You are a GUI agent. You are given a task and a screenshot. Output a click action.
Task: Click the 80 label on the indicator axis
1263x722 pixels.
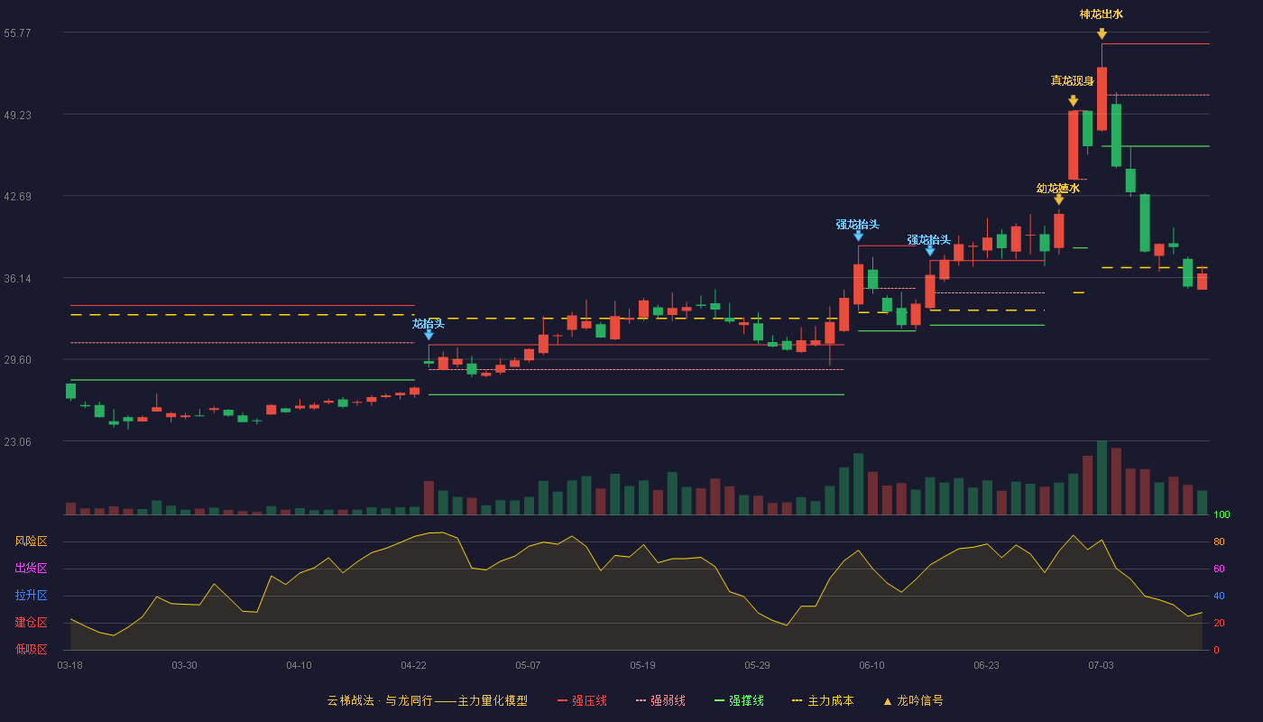pos(1219,541)
